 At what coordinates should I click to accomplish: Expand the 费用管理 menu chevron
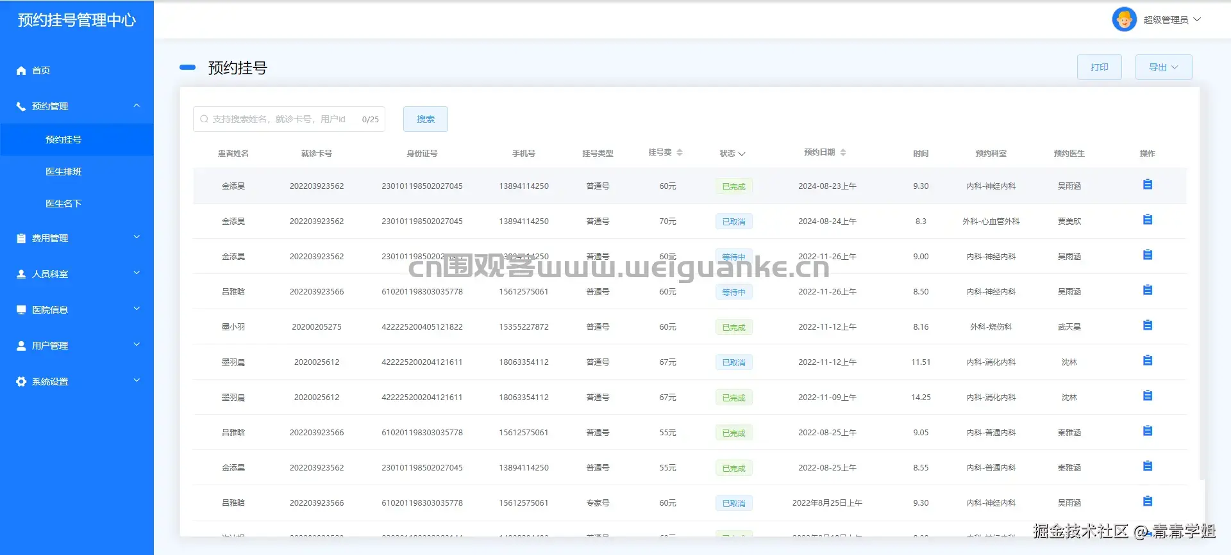click(137, 237)
